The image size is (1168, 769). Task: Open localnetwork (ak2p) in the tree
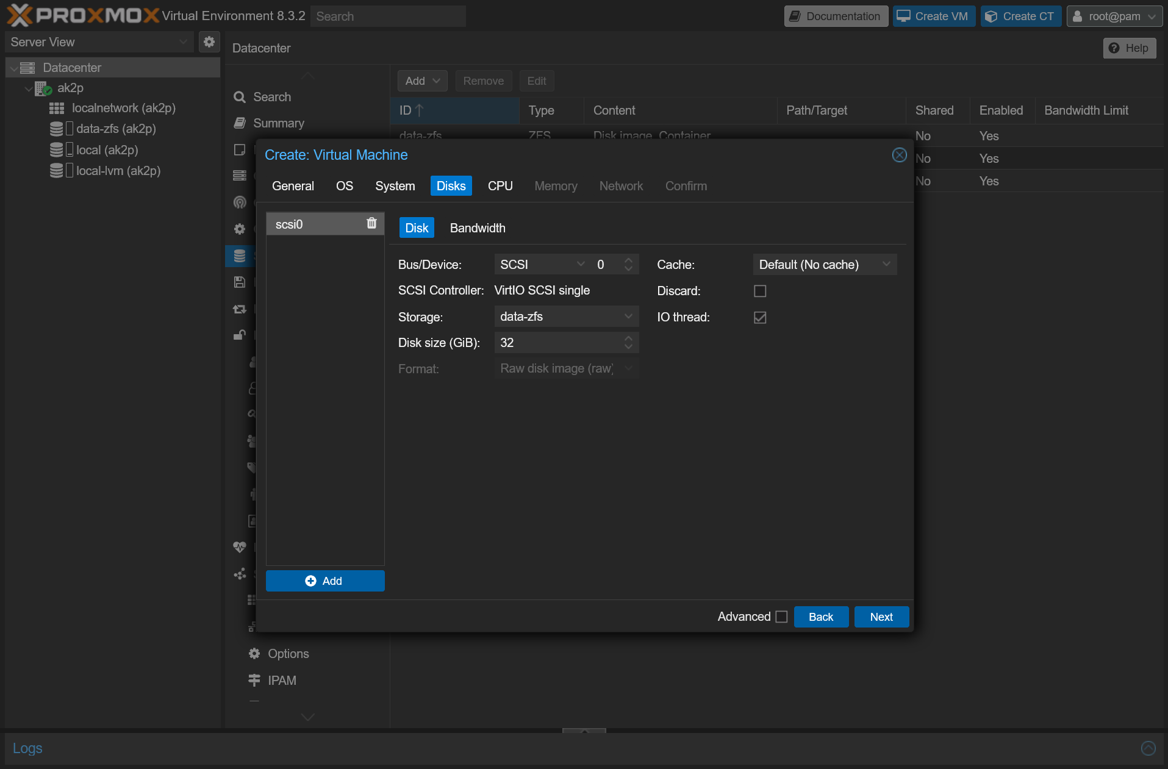[x=123, y=108]
